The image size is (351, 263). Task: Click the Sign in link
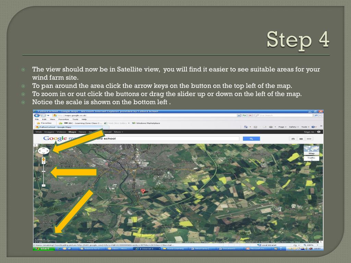point(309,132)
